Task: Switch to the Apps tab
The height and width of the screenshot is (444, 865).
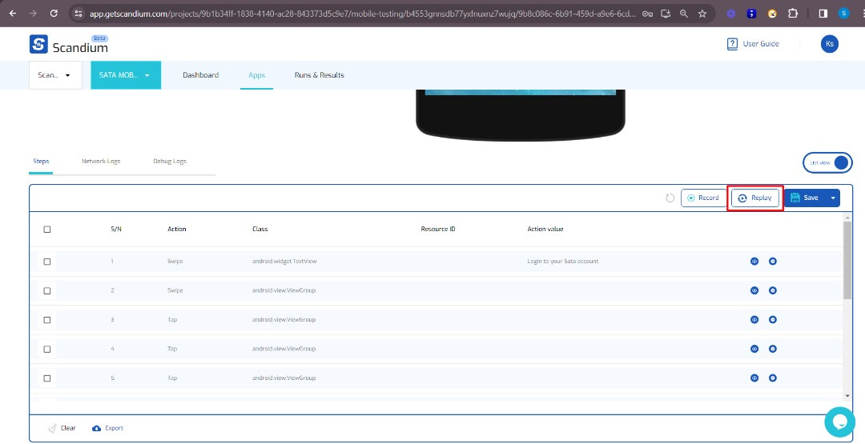Action: tap(256, 75)
